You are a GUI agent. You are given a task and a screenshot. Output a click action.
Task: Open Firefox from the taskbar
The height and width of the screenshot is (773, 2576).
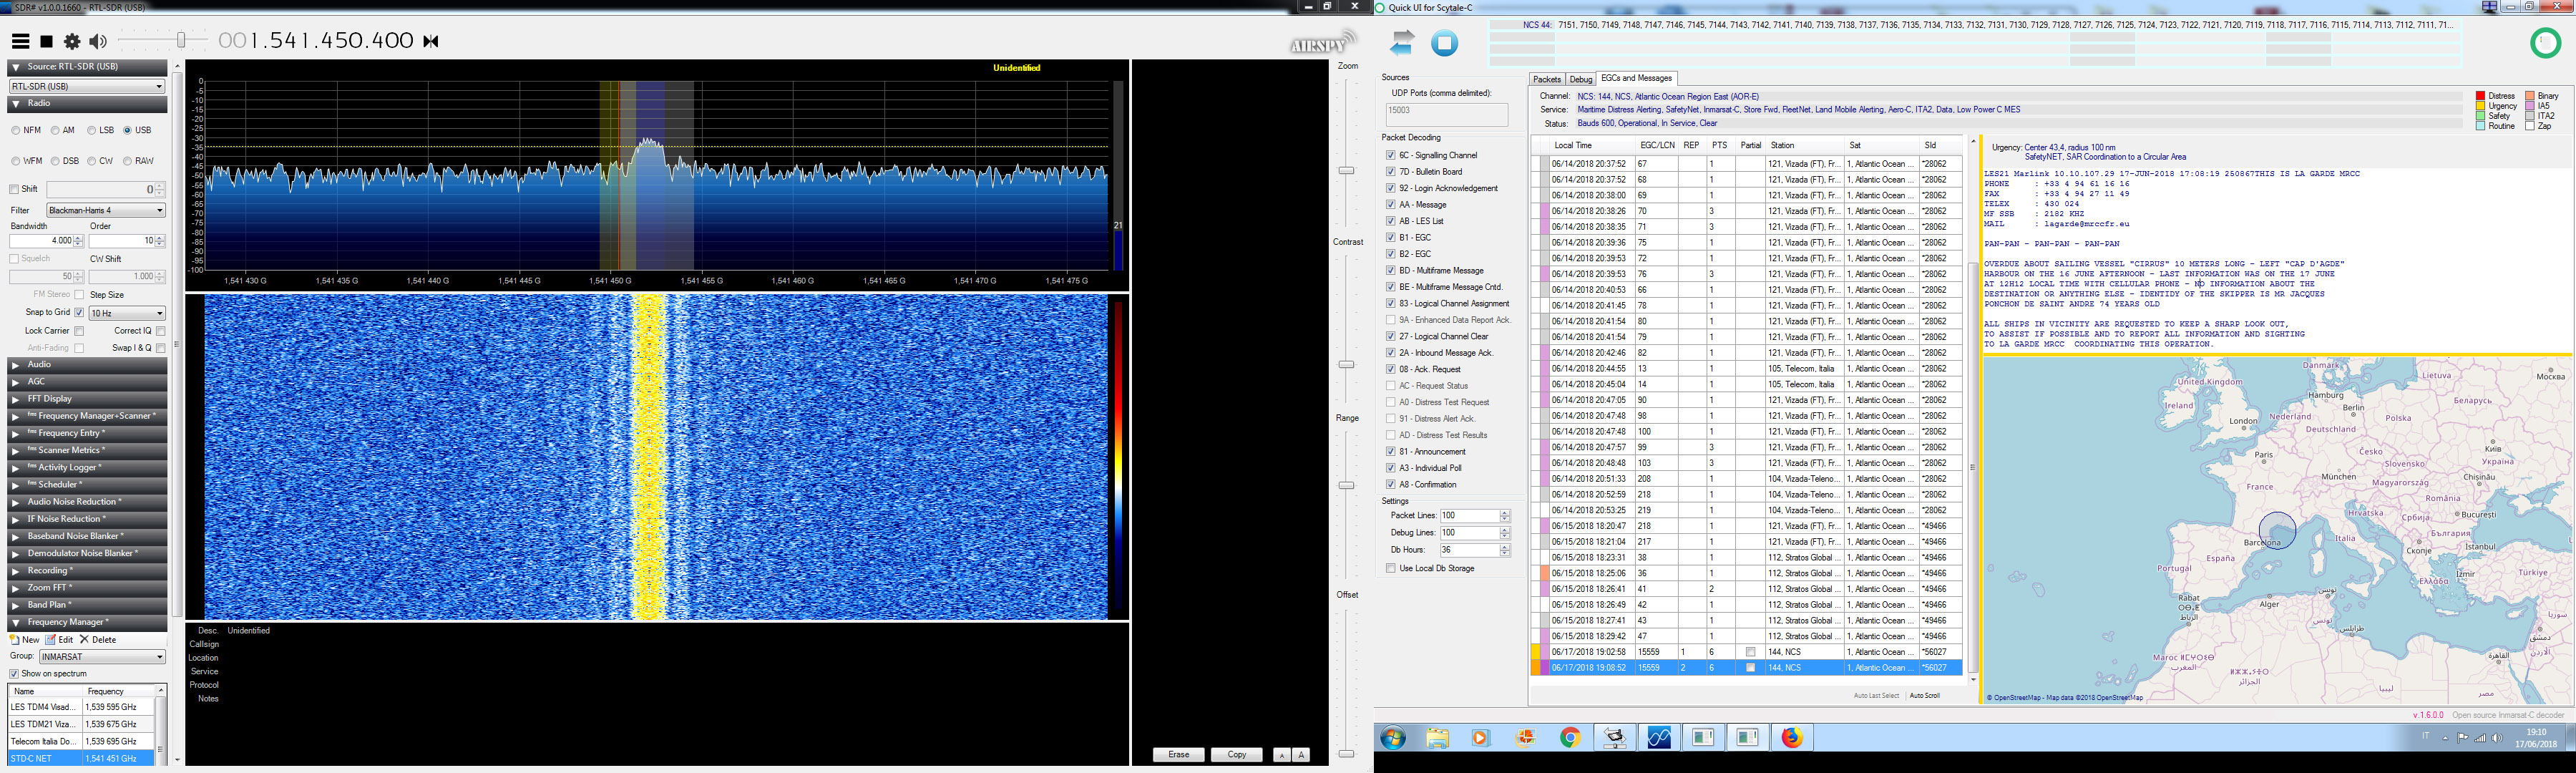point(1792,738)
